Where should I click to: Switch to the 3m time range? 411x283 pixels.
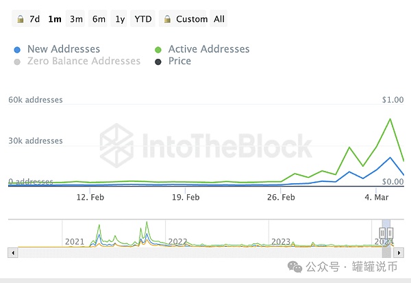click(76, 19)
